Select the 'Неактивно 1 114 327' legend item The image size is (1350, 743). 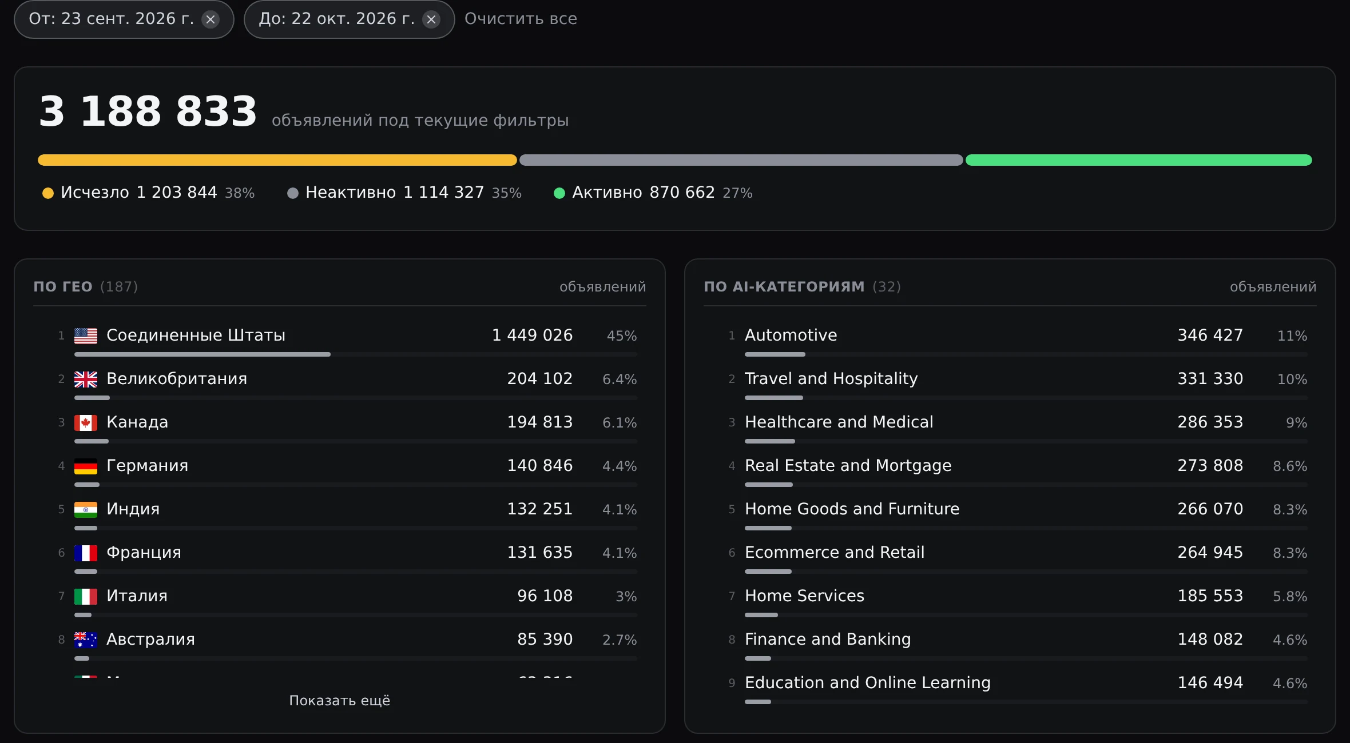click(404, 193)
